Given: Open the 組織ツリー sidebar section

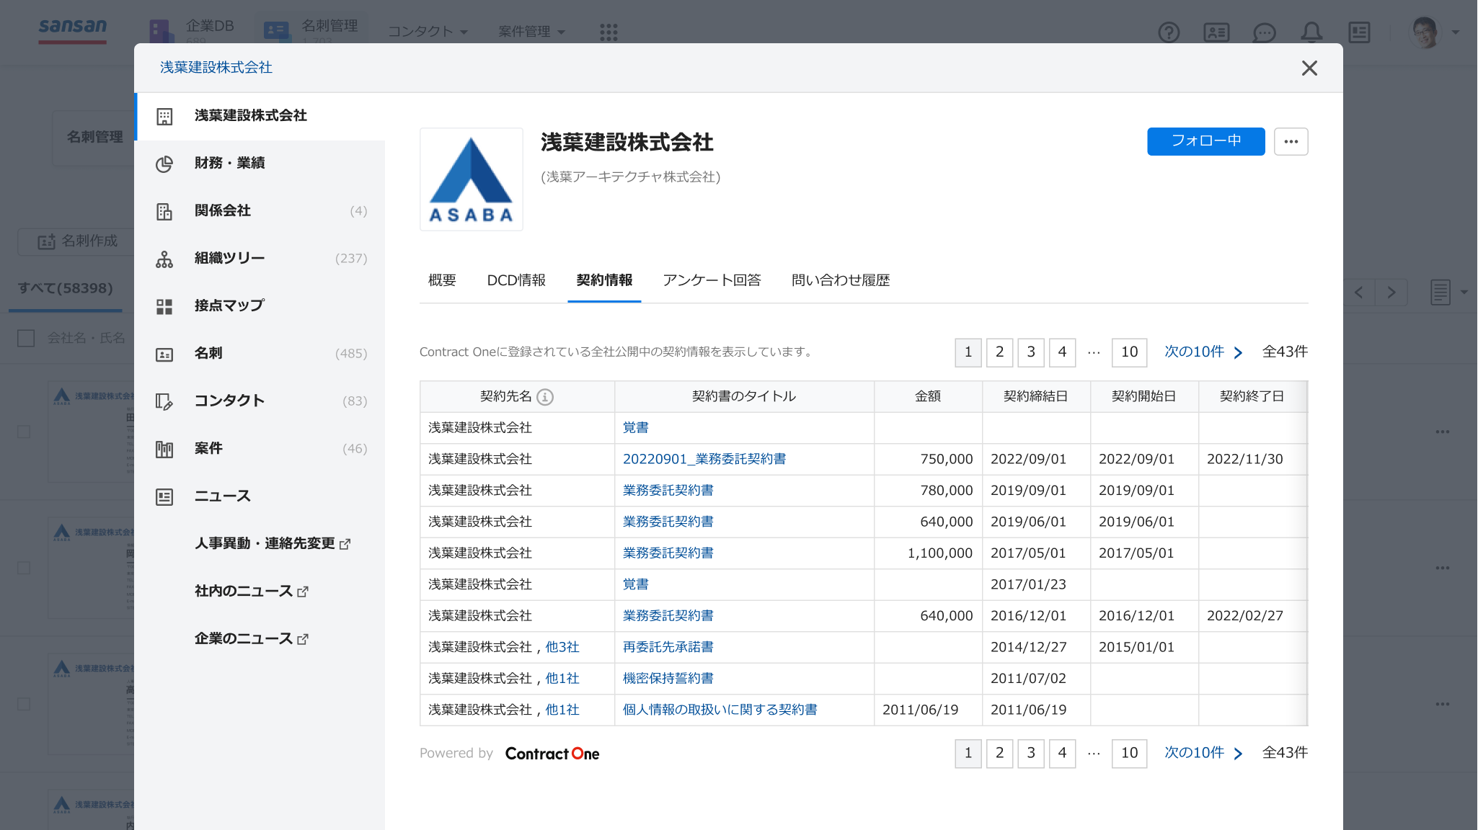Looking at the screenshot, I should [229, 258].
